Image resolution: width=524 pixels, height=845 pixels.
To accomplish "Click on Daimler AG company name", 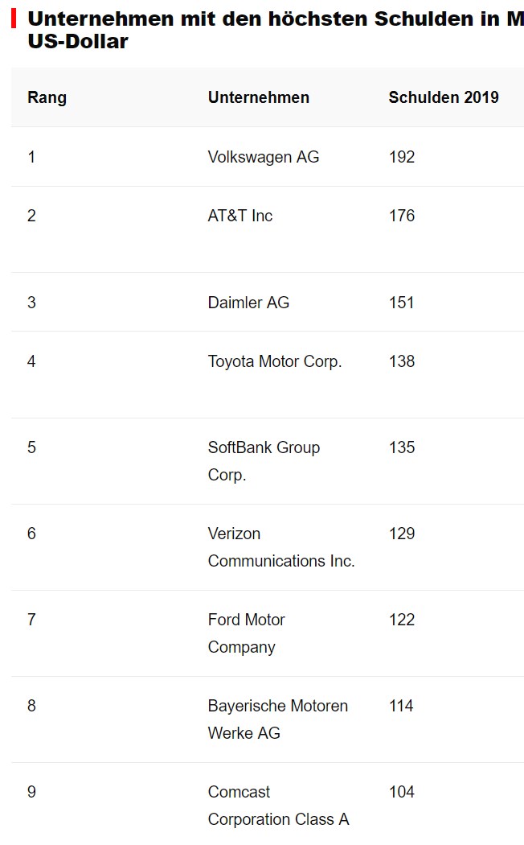I will pos(248,303).
